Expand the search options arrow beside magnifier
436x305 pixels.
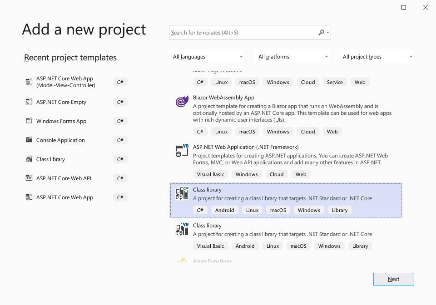(328, 33)
